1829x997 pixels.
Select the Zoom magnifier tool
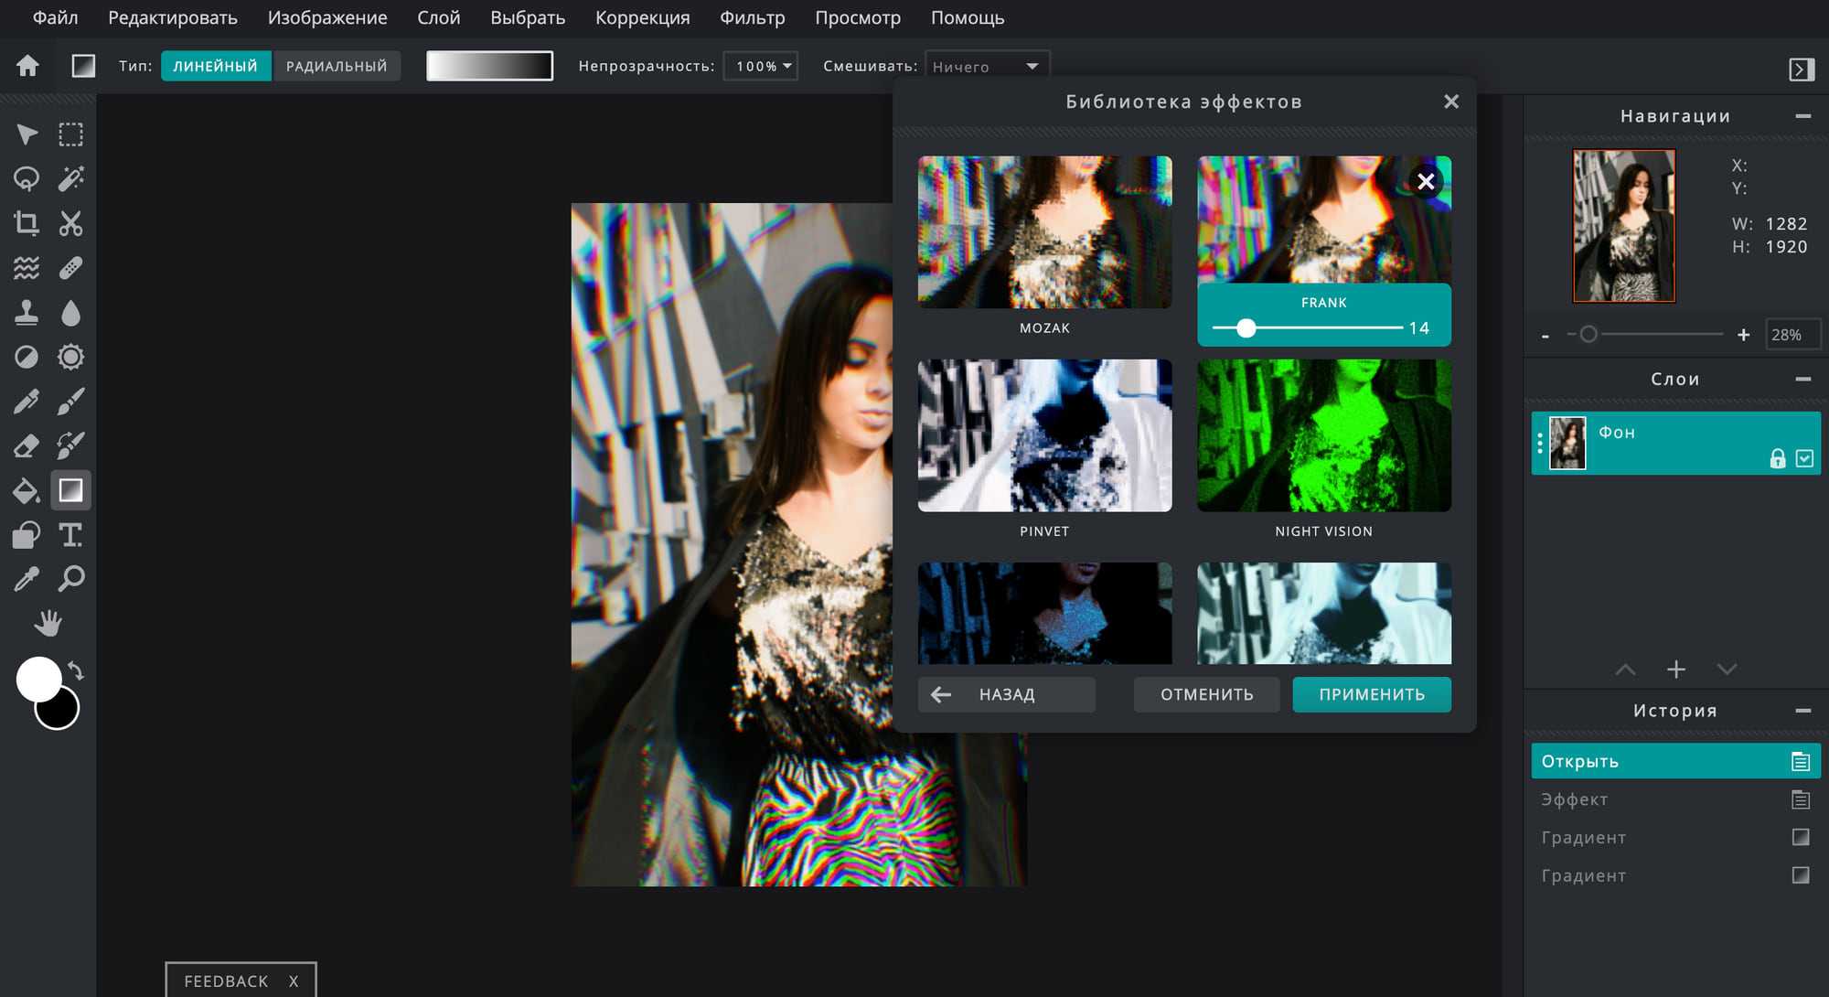70,579
